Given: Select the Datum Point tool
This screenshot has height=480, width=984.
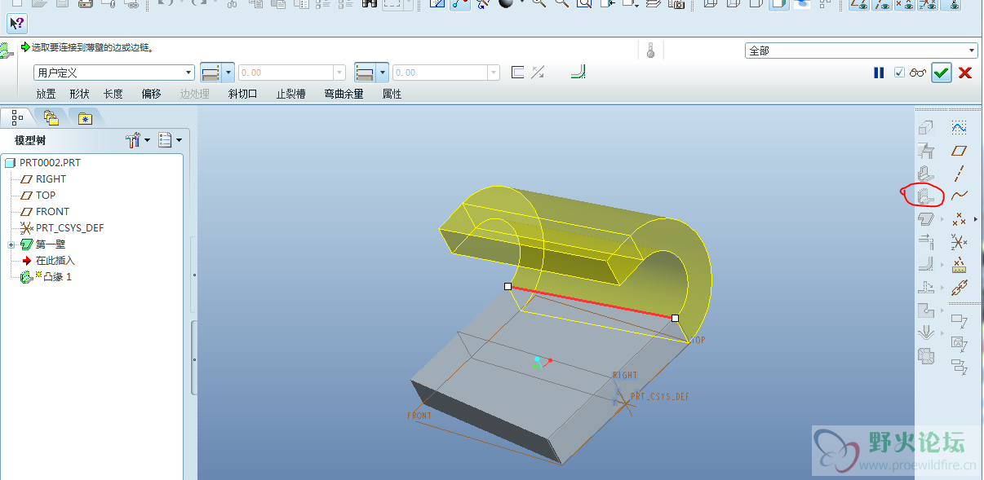Looking at the screenshot, I should 960,218.
